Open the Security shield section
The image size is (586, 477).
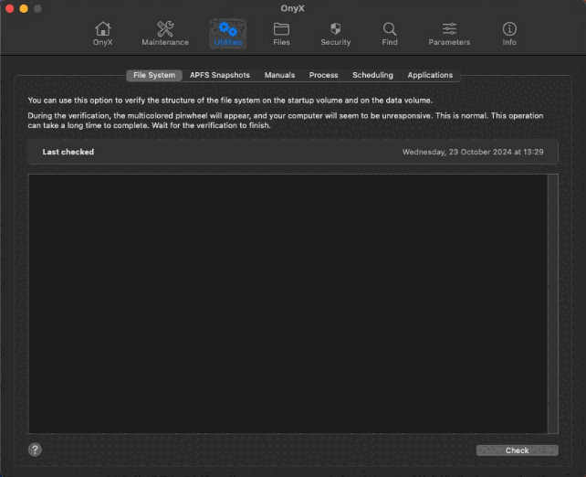336,34
